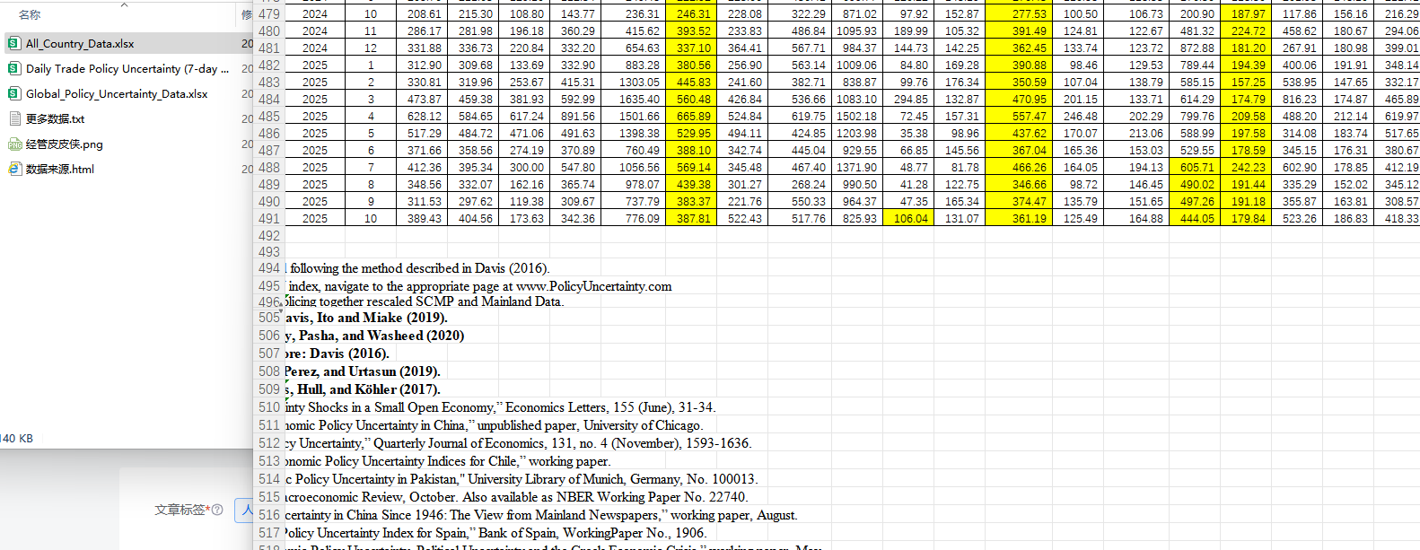
Task: Click cell with value 628.12
Action: (422, 117)
